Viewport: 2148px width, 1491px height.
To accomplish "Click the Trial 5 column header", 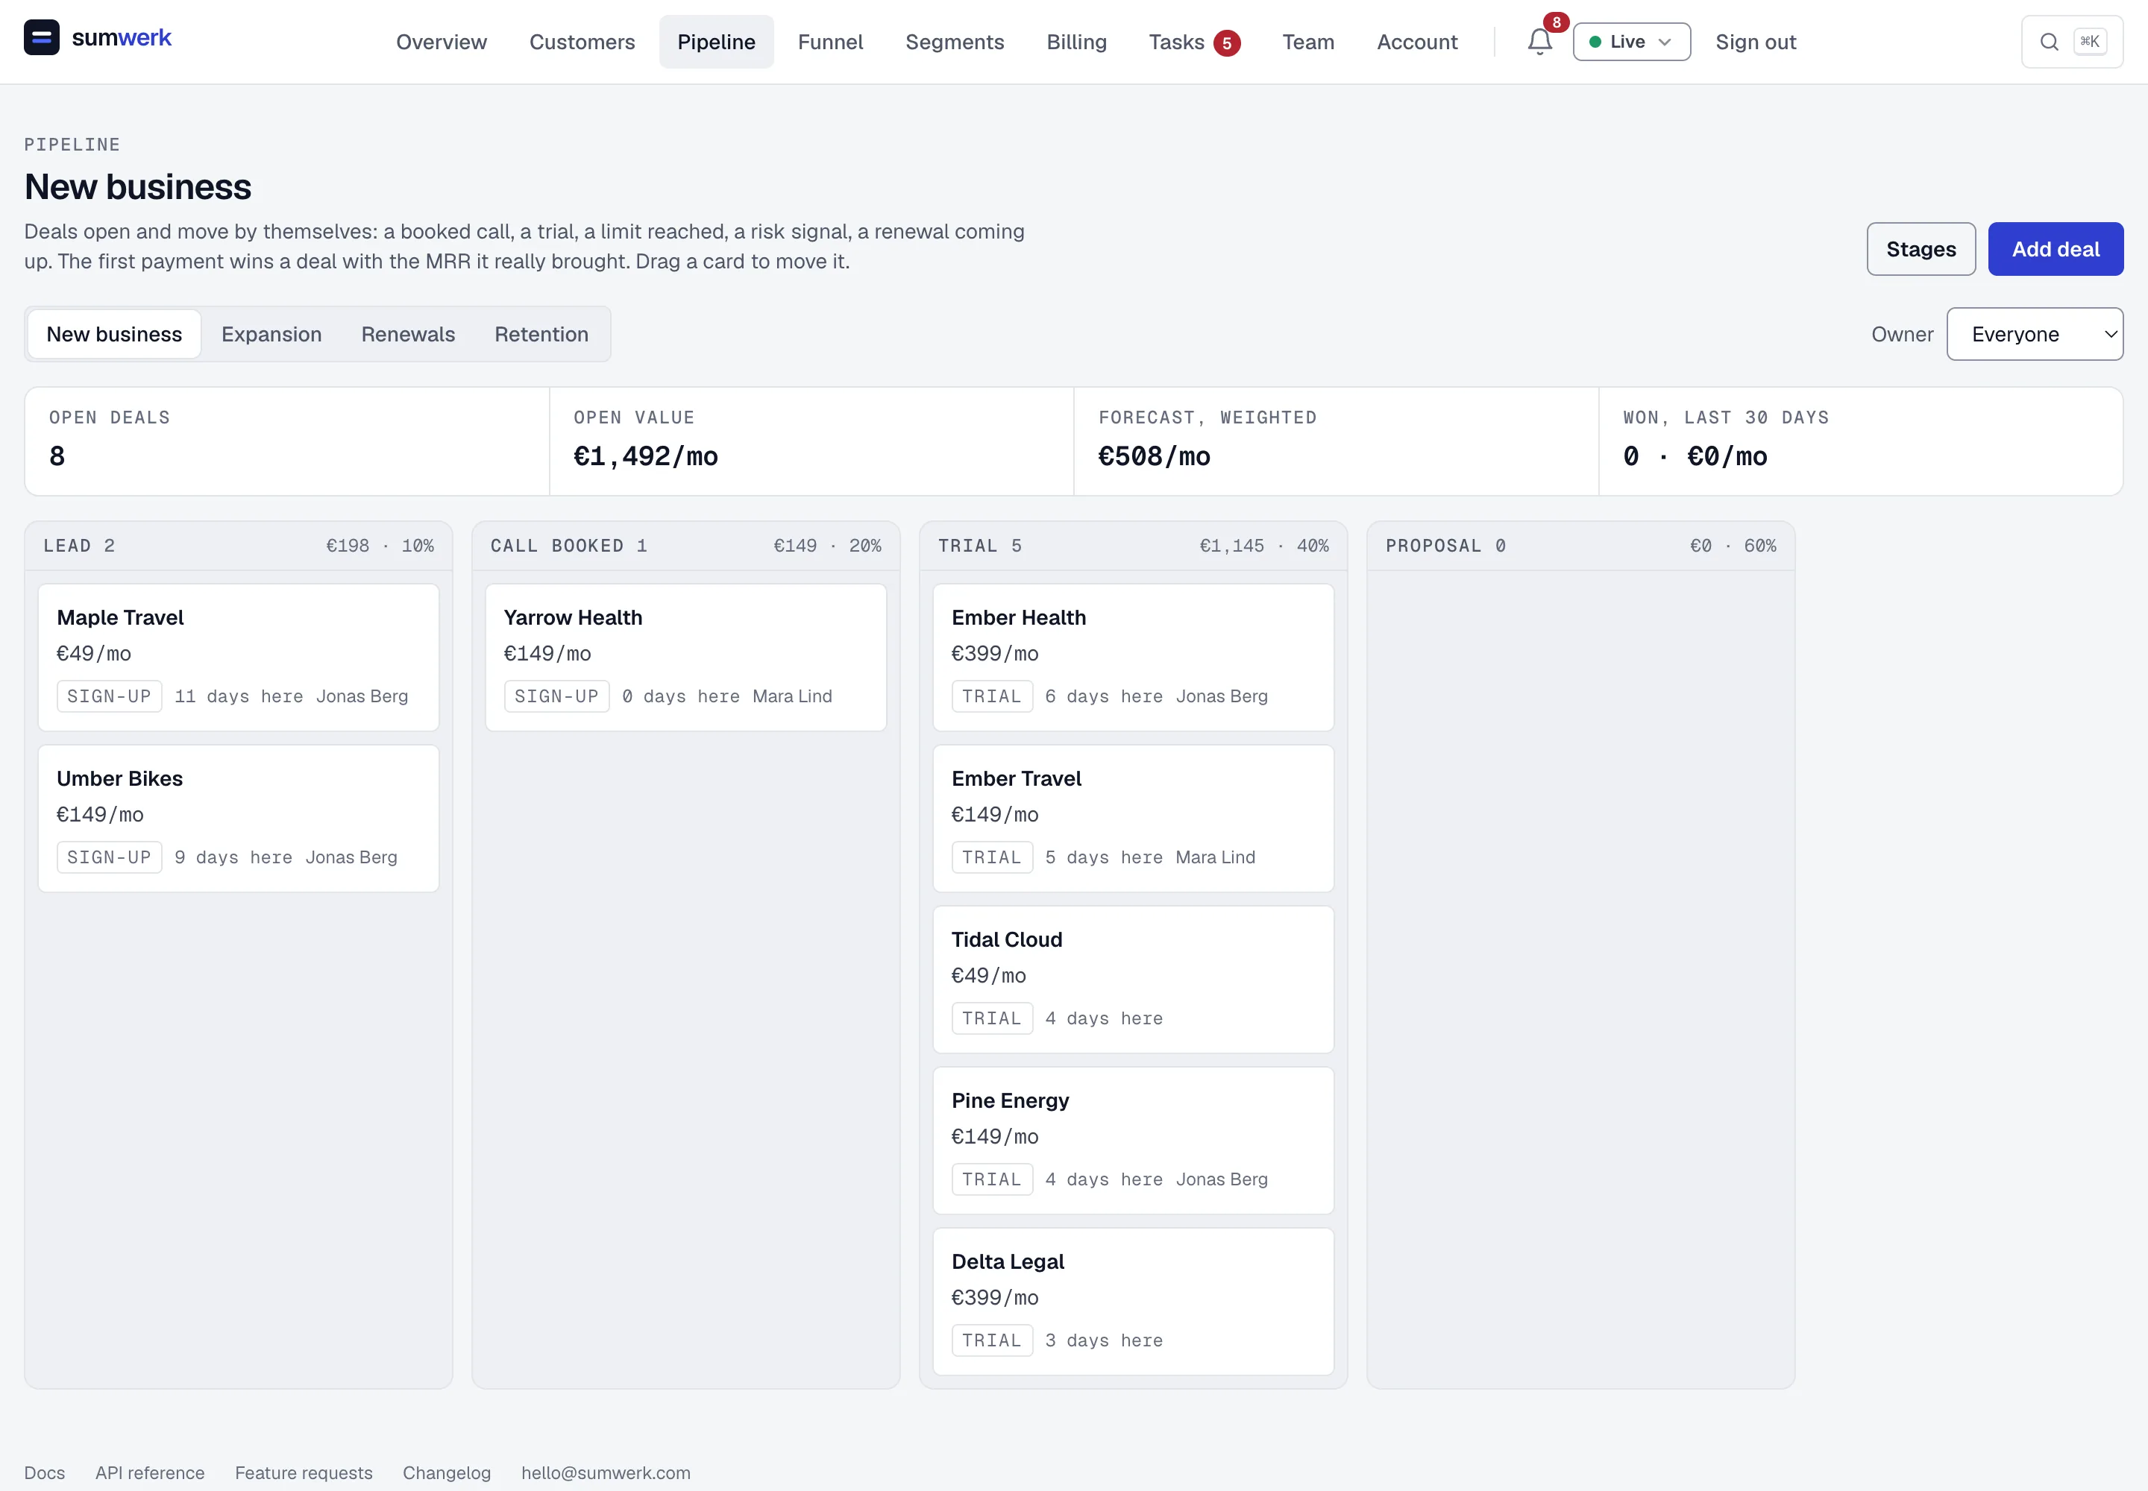I will tap(1133, 546).
